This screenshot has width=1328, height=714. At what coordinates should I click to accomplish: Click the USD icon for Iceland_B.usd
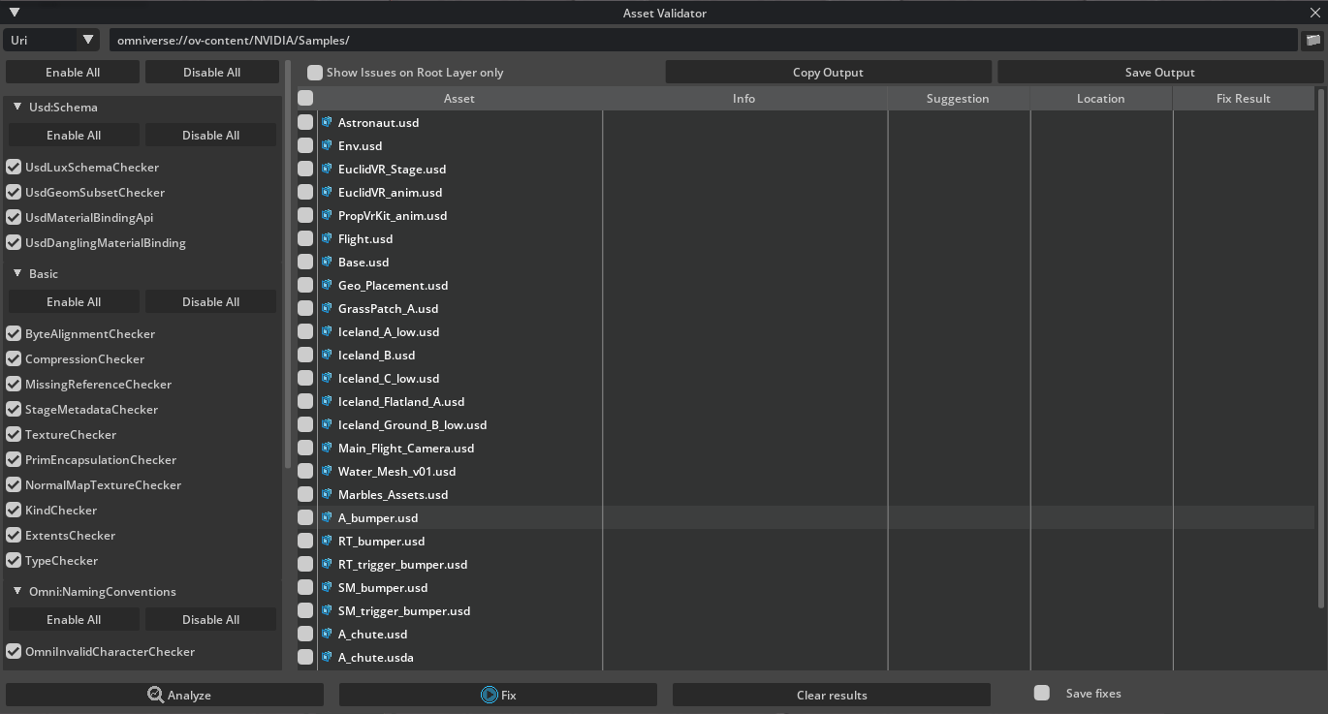(327, 355)
